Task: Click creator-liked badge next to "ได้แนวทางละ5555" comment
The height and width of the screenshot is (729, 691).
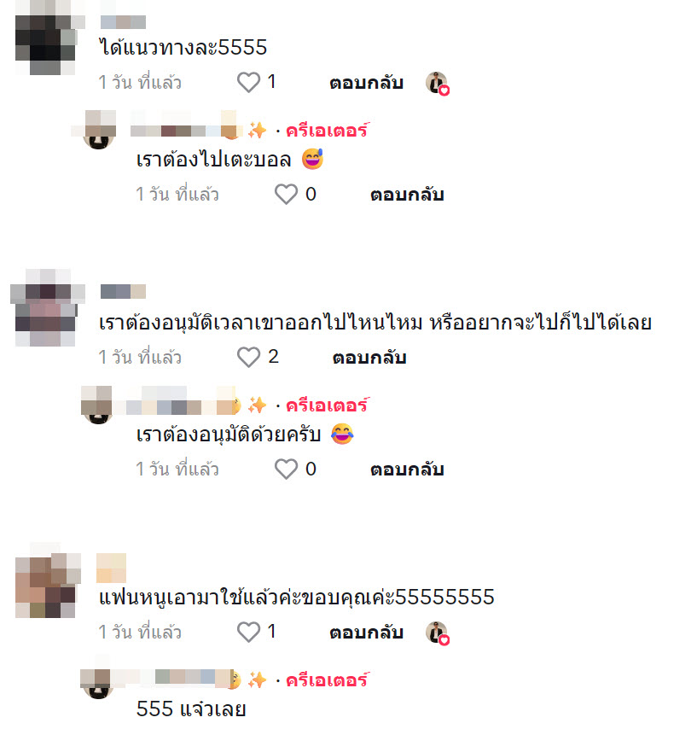Action: click(x=438, y=84)
